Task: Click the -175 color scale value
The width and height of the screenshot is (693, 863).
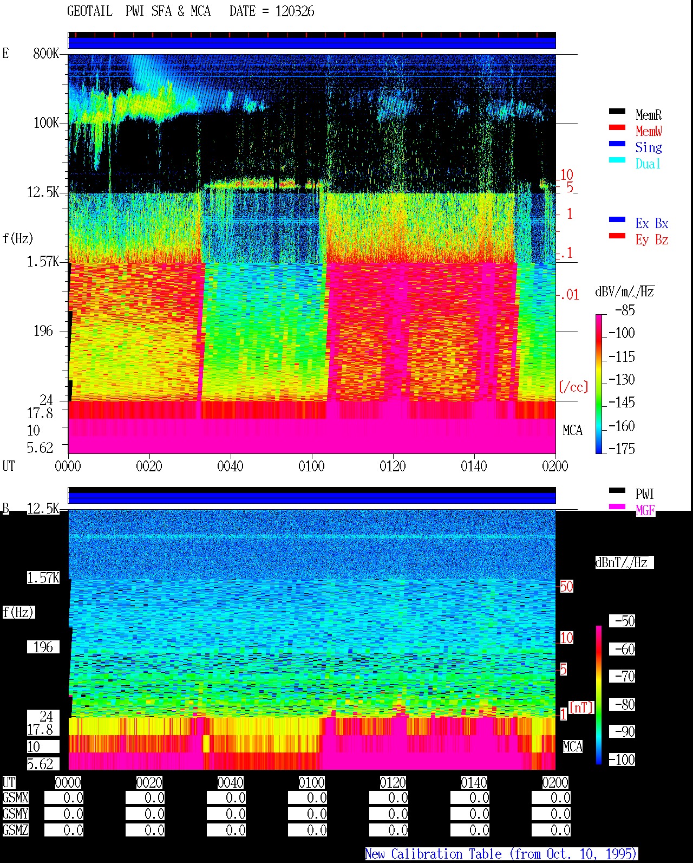Action: (x=622, y=449)
